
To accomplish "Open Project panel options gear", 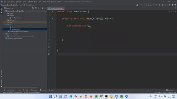I will (43, 8).
